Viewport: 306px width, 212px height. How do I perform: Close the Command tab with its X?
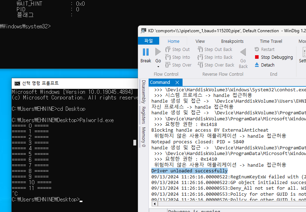(177, 82)
